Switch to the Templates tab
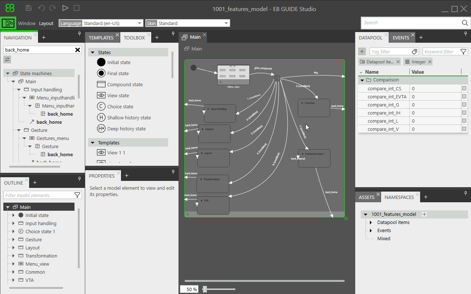Viewport: 471px width, 294px height. pos(101,38)
